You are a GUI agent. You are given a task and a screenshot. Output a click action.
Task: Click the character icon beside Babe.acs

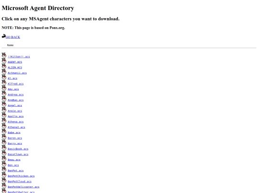click(x=4, y=131)
